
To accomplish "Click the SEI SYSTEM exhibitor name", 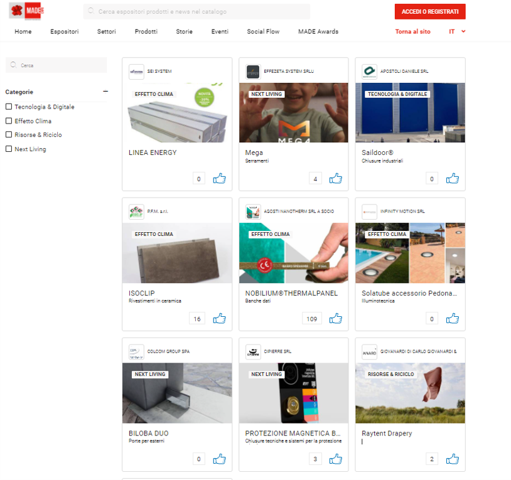I will pos(159,72).
